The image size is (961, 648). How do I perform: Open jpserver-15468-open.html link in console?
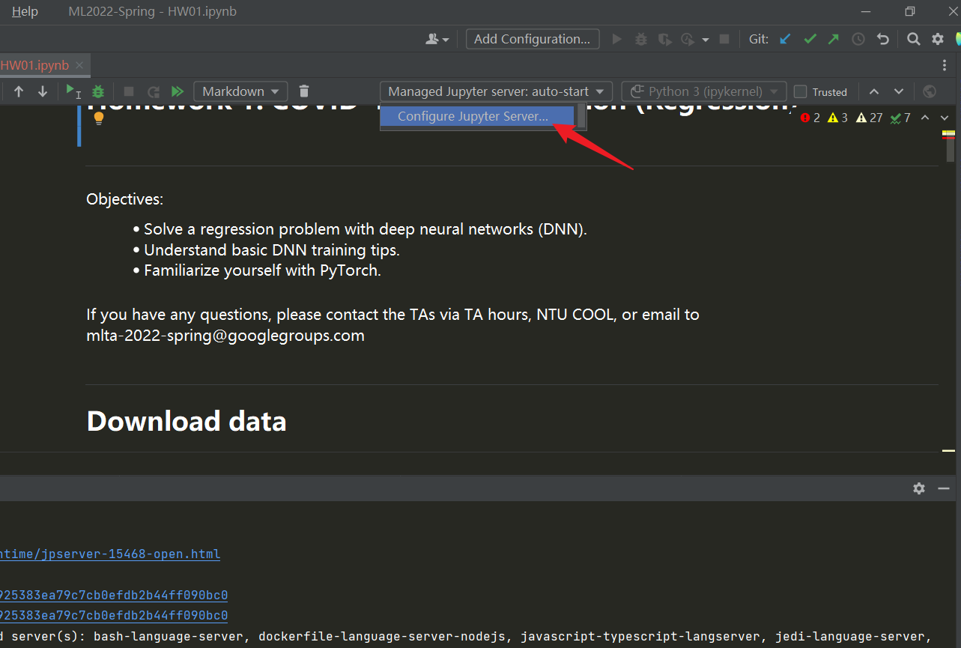click(110, 554)
